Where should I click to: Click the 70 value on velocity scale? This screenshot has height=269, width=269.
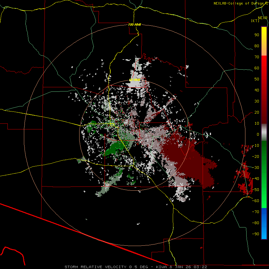257,57
